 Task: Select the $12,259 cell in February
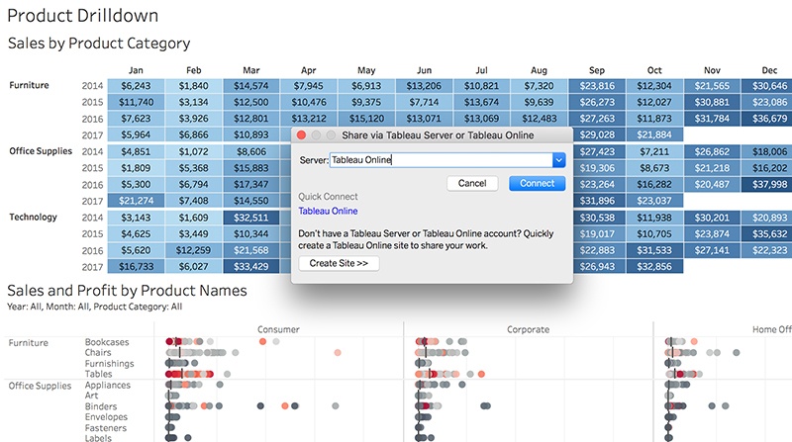tap(194, 250)
